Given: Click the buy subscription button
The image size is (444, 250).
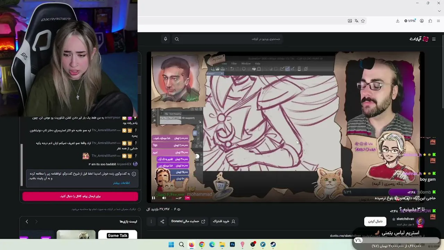Looking at the screenshot, I should (x=224, y=221).
